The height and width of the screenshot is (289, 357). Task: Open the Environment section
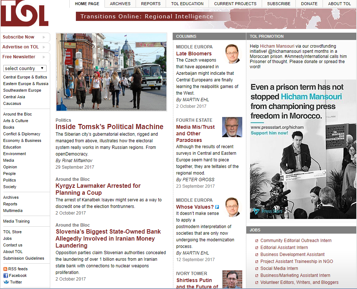[x=15, y=154]
